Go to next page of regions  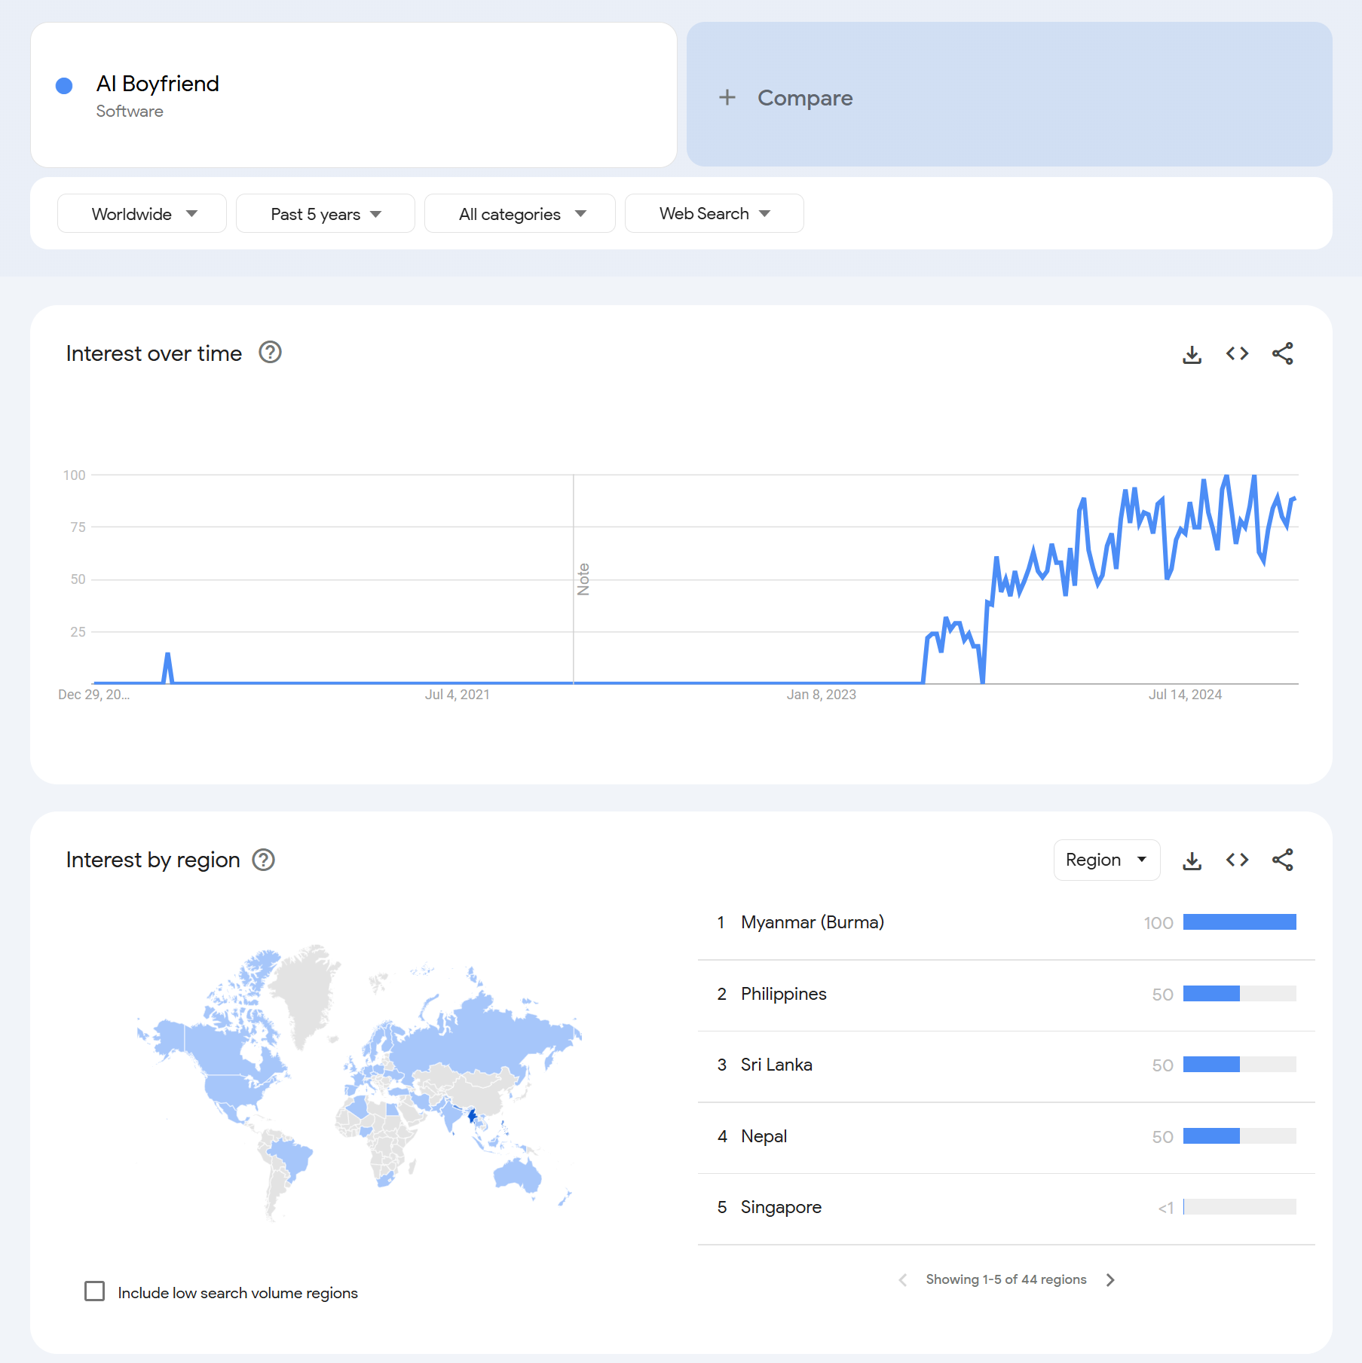(1110, 1279)
